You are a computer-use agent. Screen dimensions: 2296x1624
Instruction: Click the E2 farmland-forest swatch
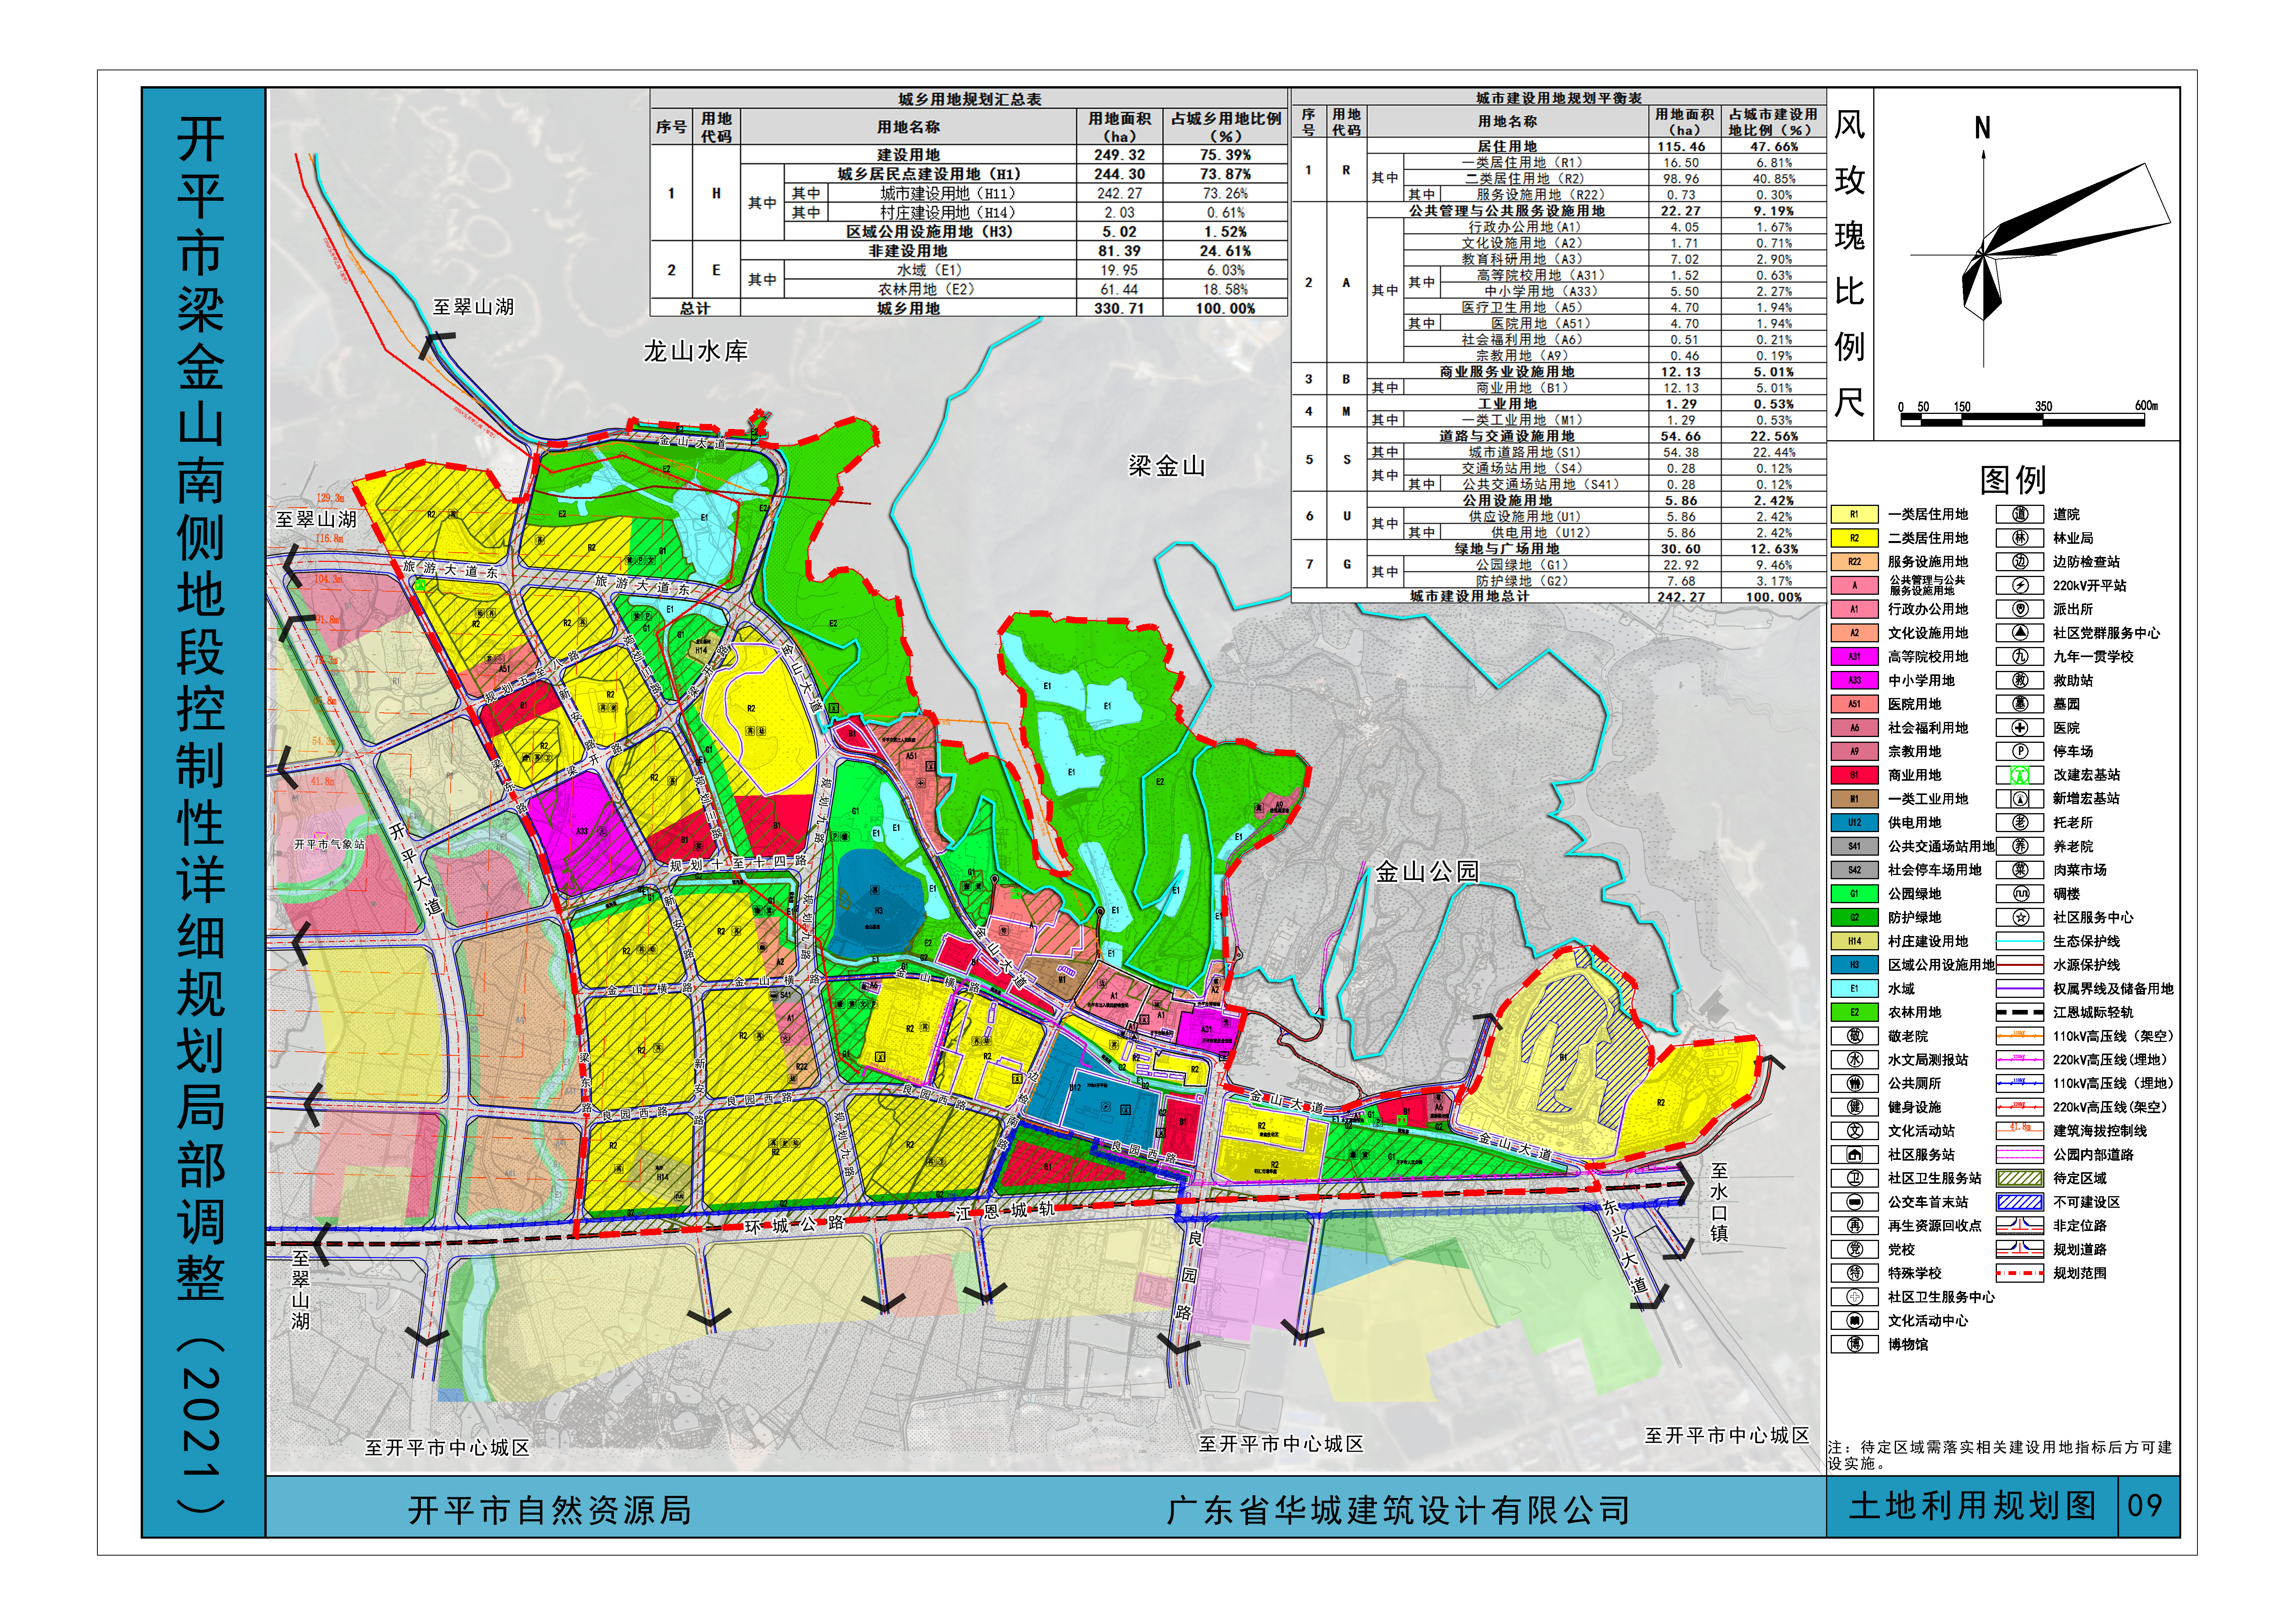tap(1855, 1012)
